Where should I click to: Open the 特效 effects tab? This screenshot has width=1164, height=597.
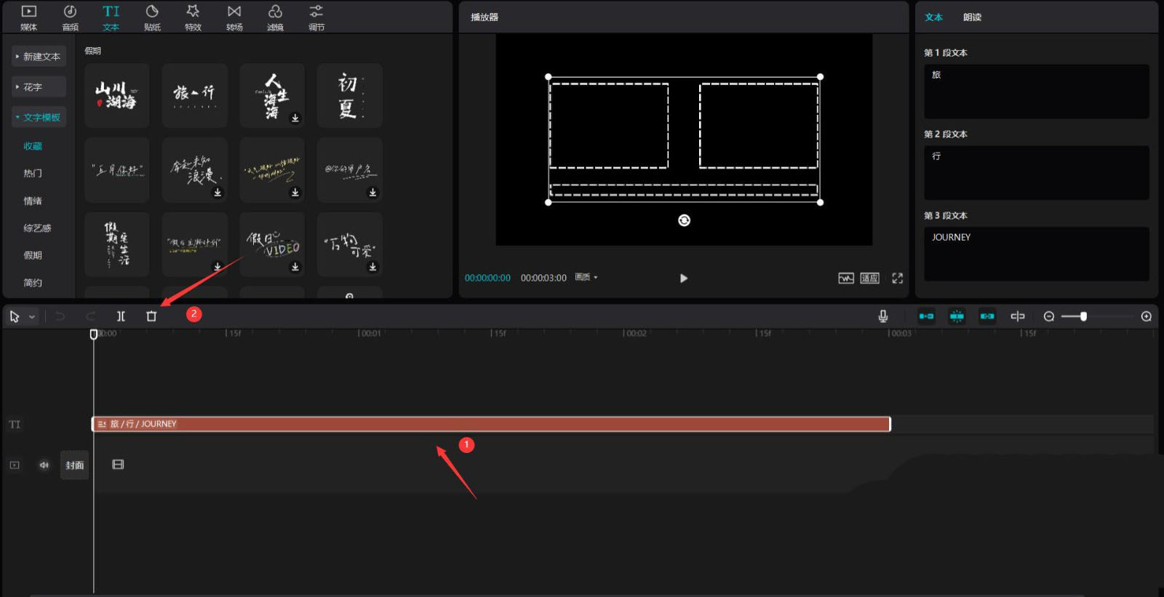click(193, 17)
